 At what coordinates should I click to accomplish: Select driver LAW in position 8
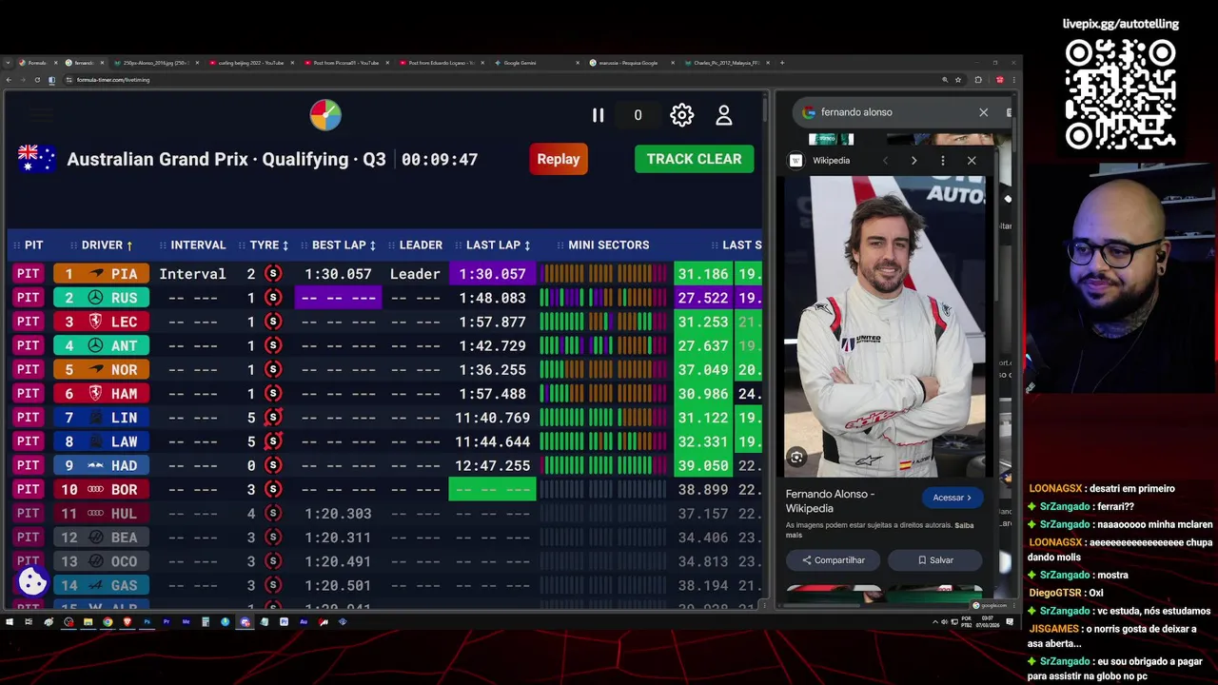(x=101, y=441)
